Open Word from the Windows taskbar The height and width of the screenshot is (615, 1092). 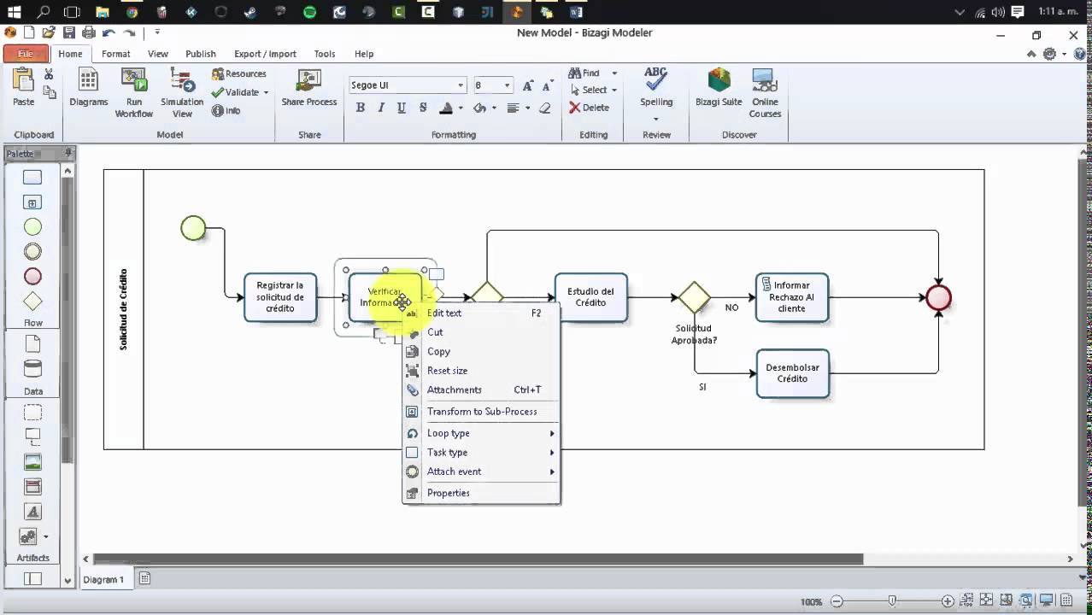tap(576, 12)
